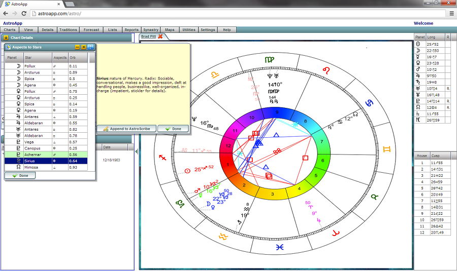457x272 pixels.
Task: Open the Chrome hamburger menu
Action: pyautogui.click(x=451, y=14)
